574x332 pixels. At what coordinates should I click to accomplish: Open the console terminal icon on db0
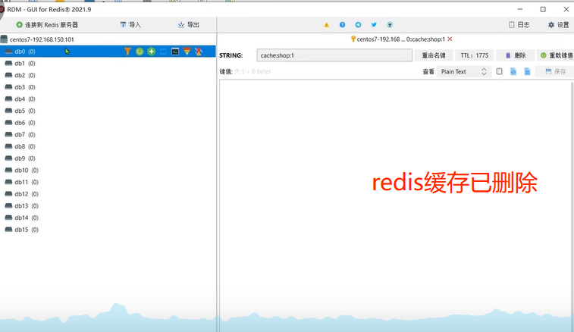pos(175,52)
